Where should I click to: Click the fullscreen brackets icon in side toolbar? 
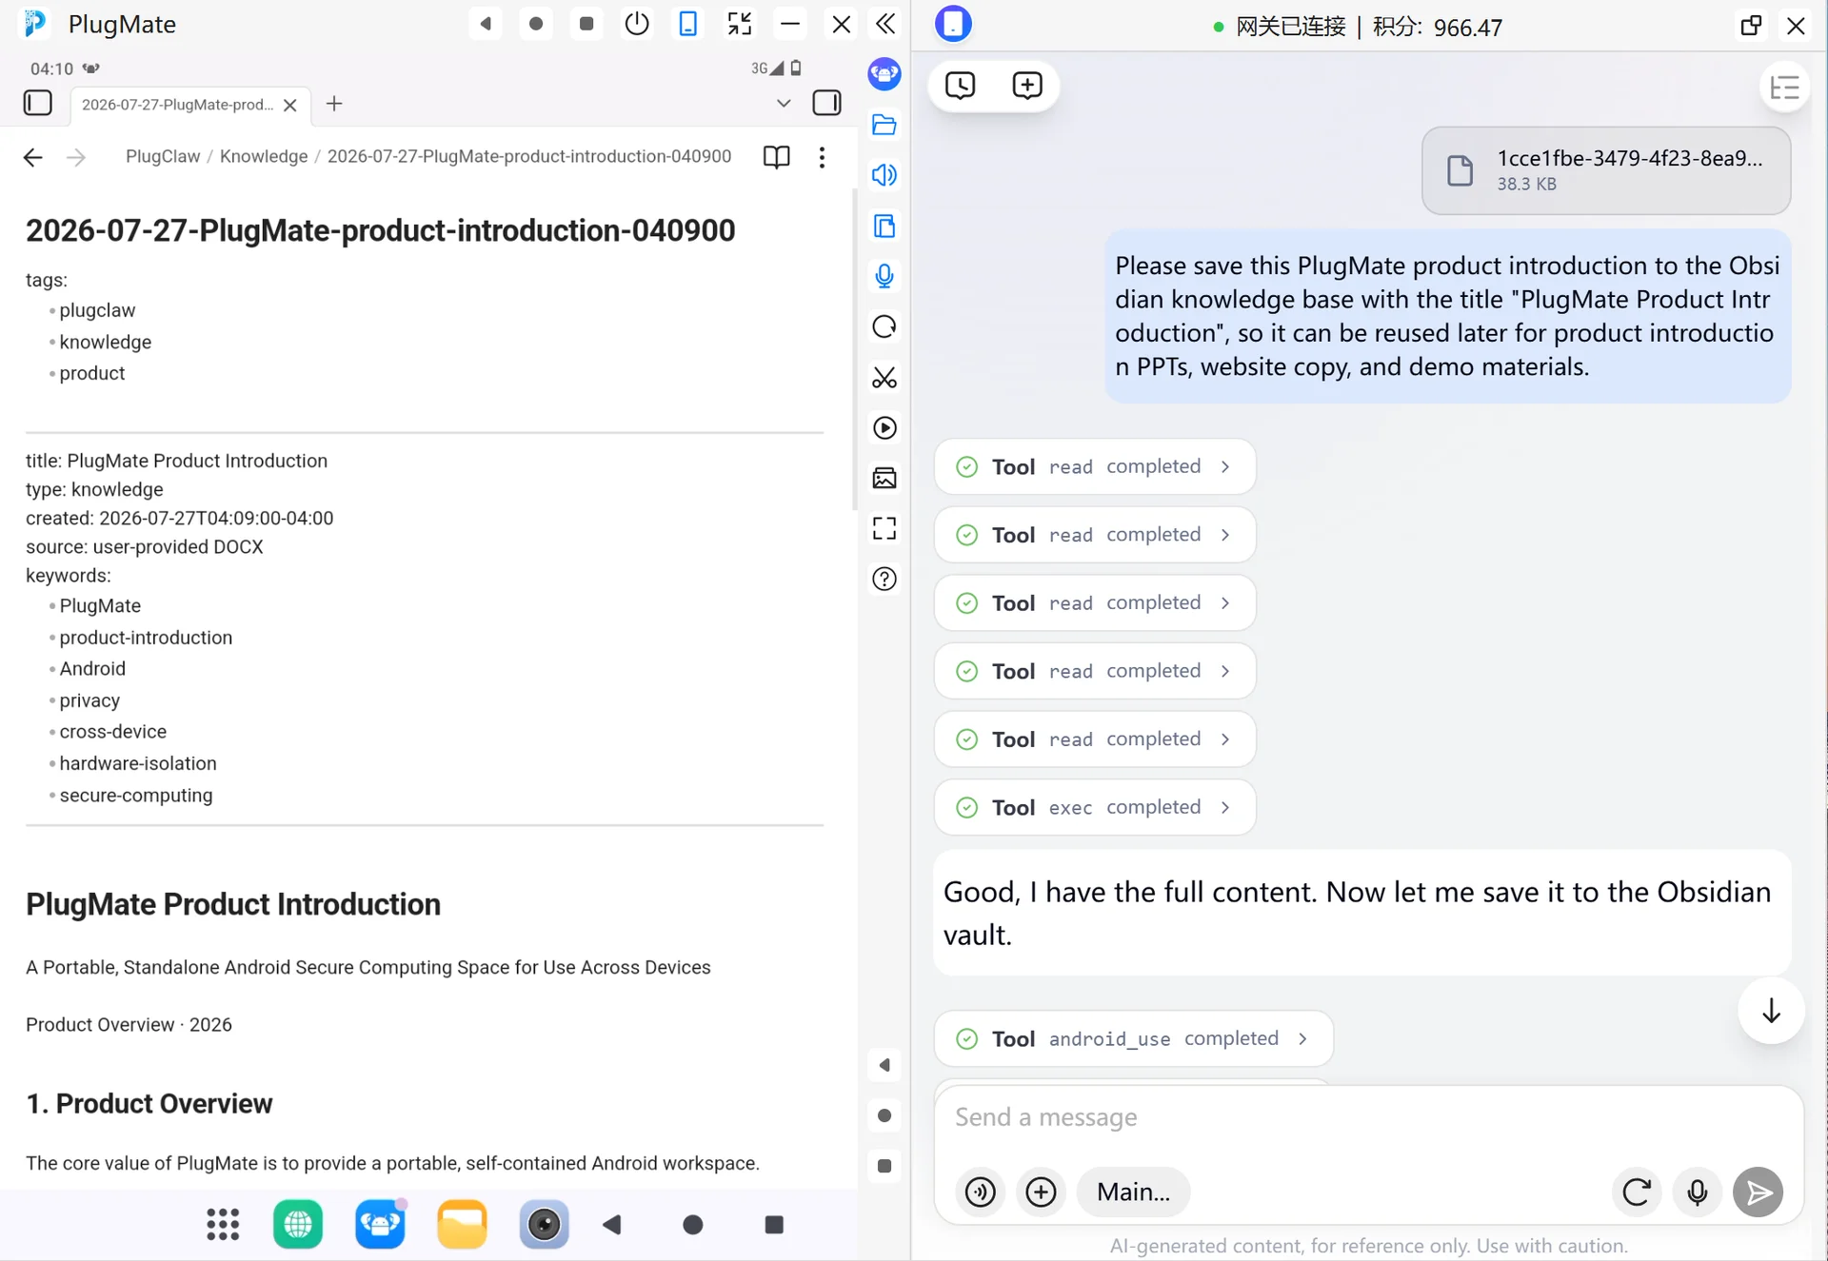point(884,528)
